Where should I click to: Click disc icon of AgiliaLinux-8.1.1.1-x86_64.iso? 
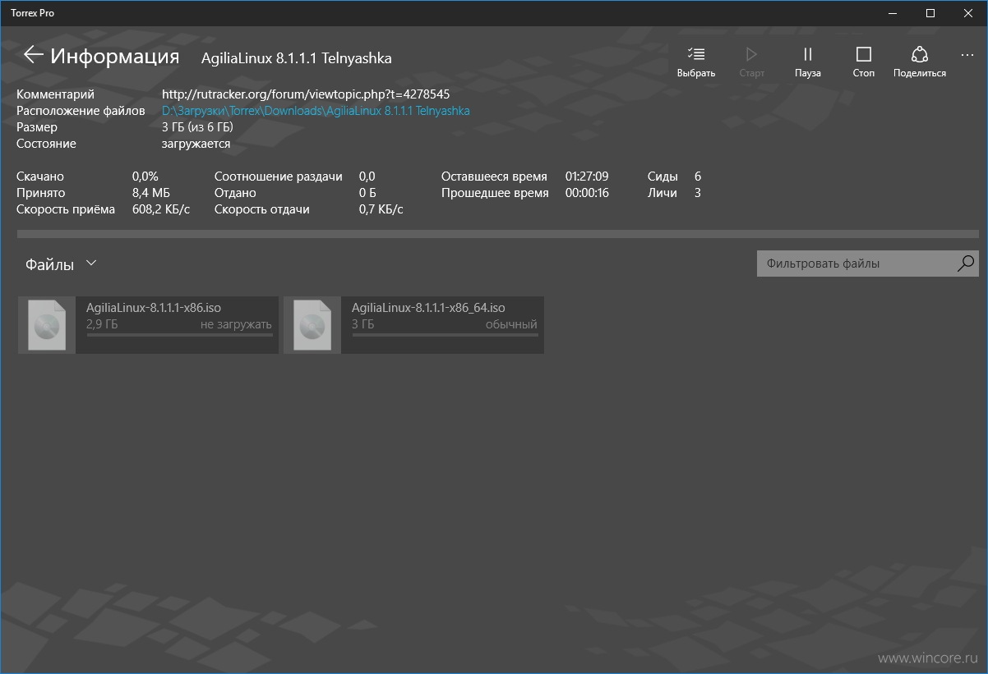pos(312,325)
